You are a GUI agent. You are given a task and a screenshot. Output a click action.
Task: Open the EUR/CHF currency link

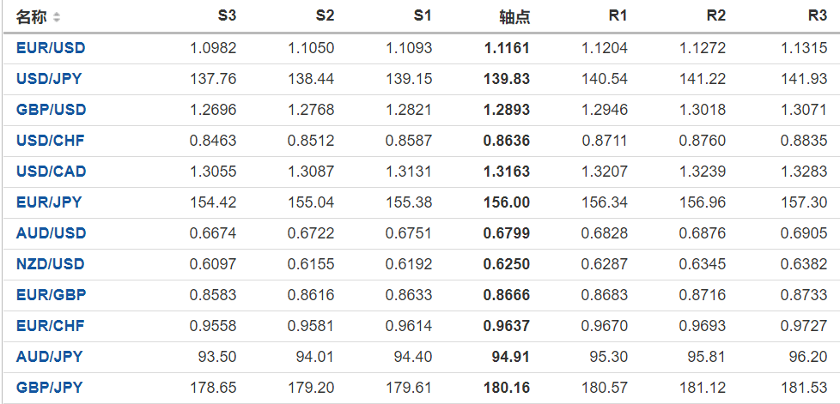pyautogui.click(x=50, y=326)
